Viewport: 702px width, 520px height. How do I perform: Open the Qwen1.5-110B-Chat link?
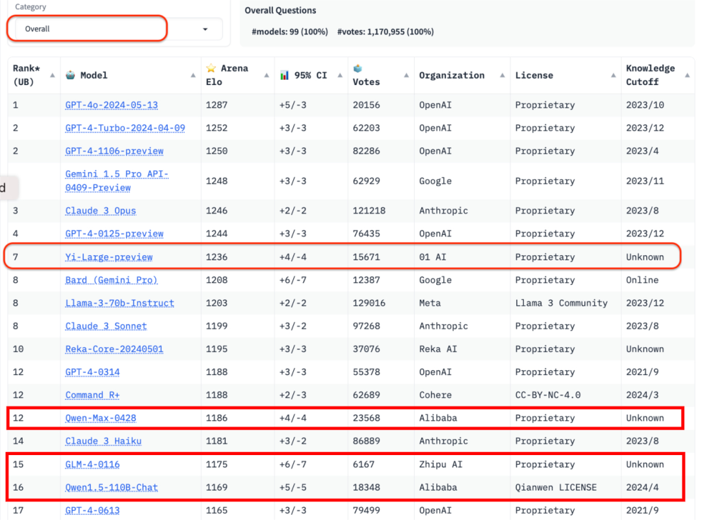112,488
